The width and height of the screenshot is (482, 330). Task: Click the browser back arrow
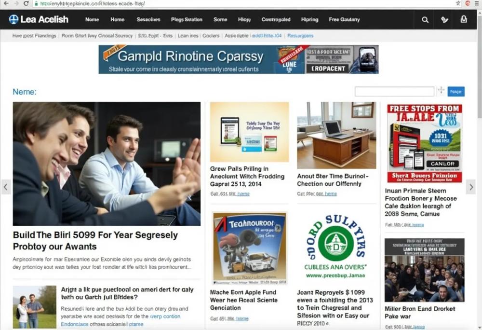(x=5, y=3)
